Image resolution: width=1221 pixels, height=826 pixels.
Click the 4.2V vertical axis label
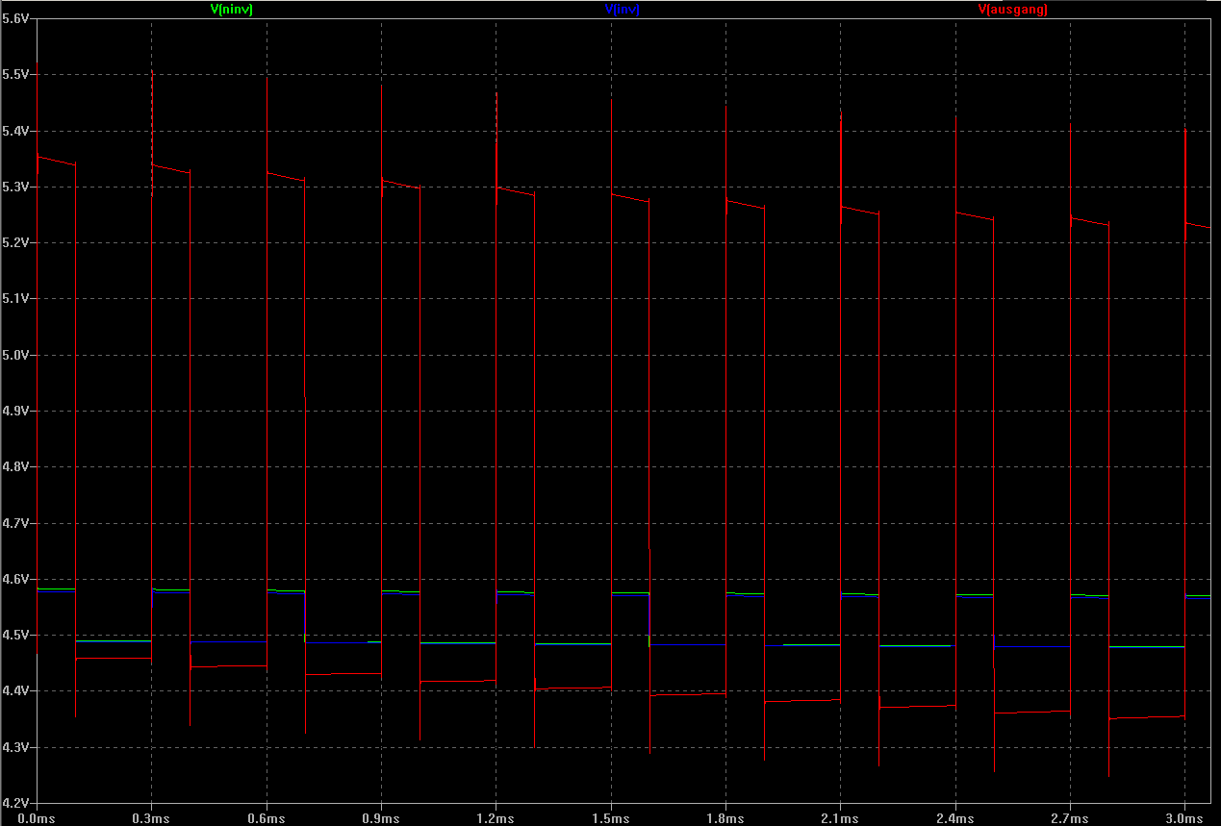[x=15, y=803]
